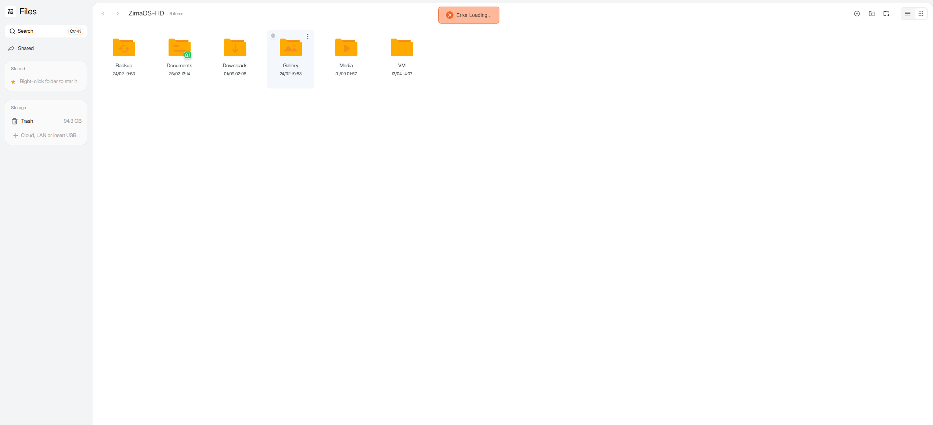This screenshot has height=425, width=933.
Task: Click the ZimaOS-HD breadcrumb title
Action: click(x=146, y=13)
